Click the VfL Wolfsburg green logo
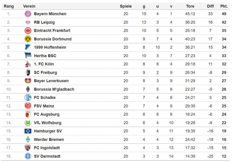This screenshot has width=232, height=163. [x=28, y=123]
